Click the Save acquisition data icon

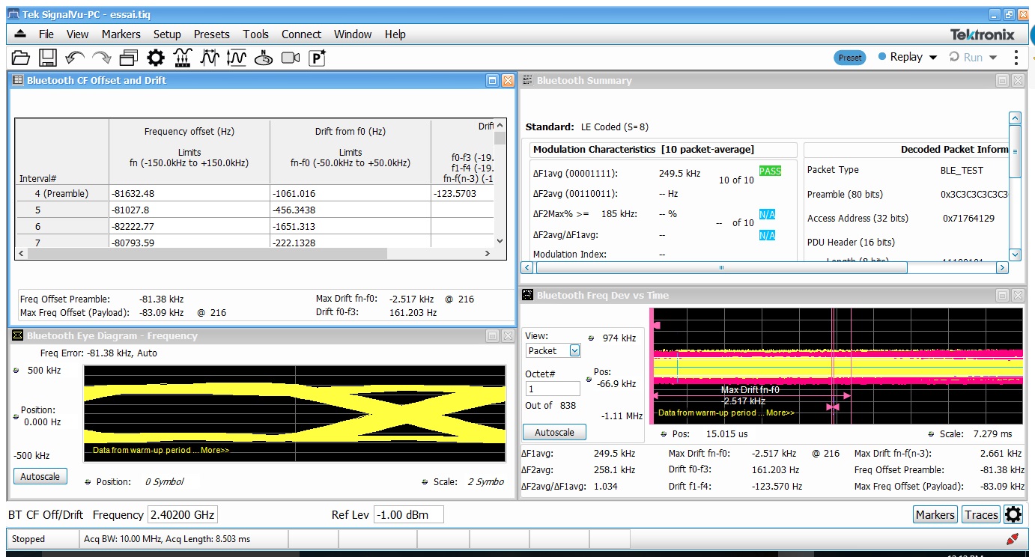(x=47, y=58)
